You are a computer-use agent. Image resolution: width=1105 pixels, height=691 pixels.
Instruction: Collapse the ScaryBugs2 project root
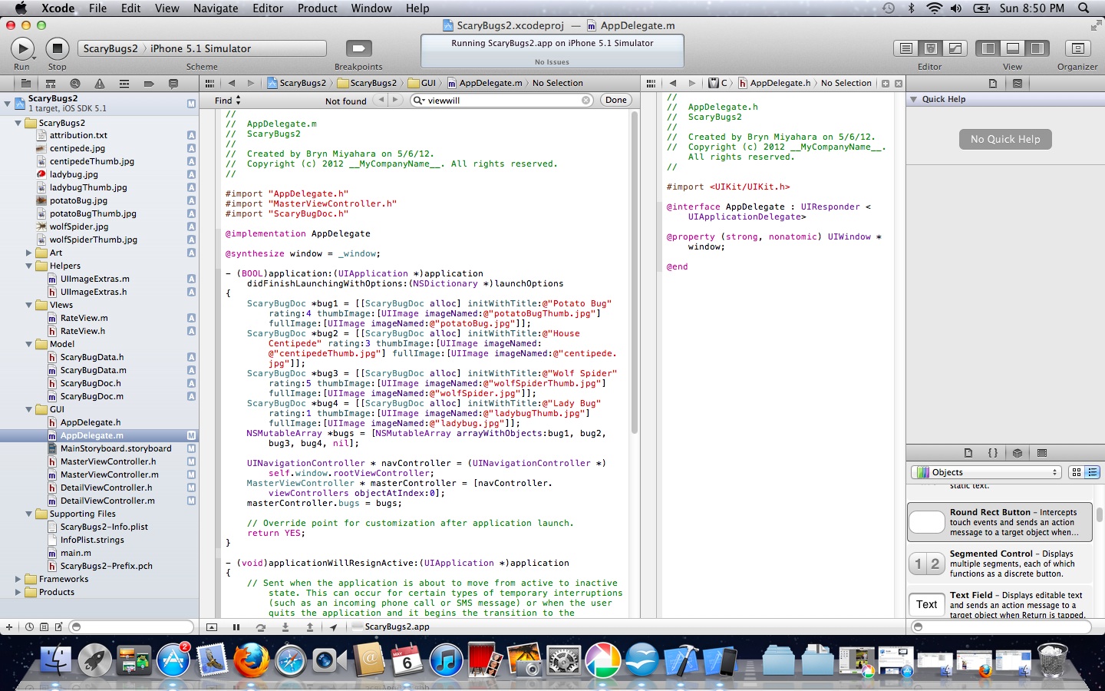(7, 103)
